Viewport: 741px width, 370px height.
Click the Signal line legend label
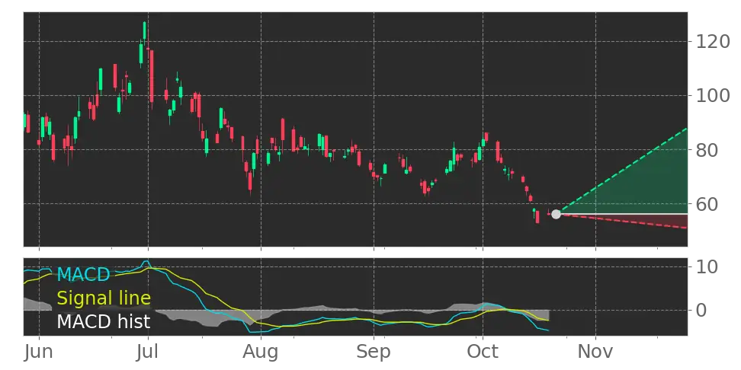point(104,298)
